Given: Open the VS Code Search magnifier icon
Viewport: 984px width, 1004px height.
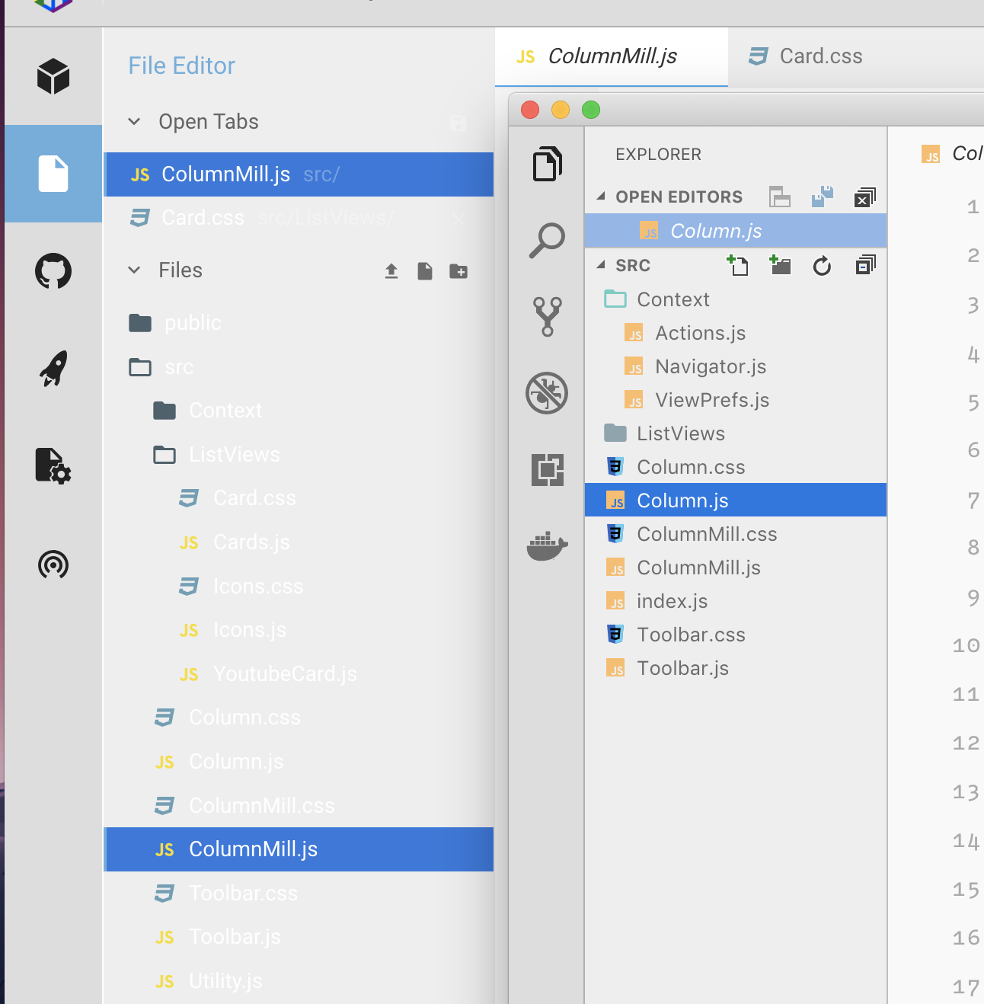Looking at the screenshot, I should click(x=548, y=241).
